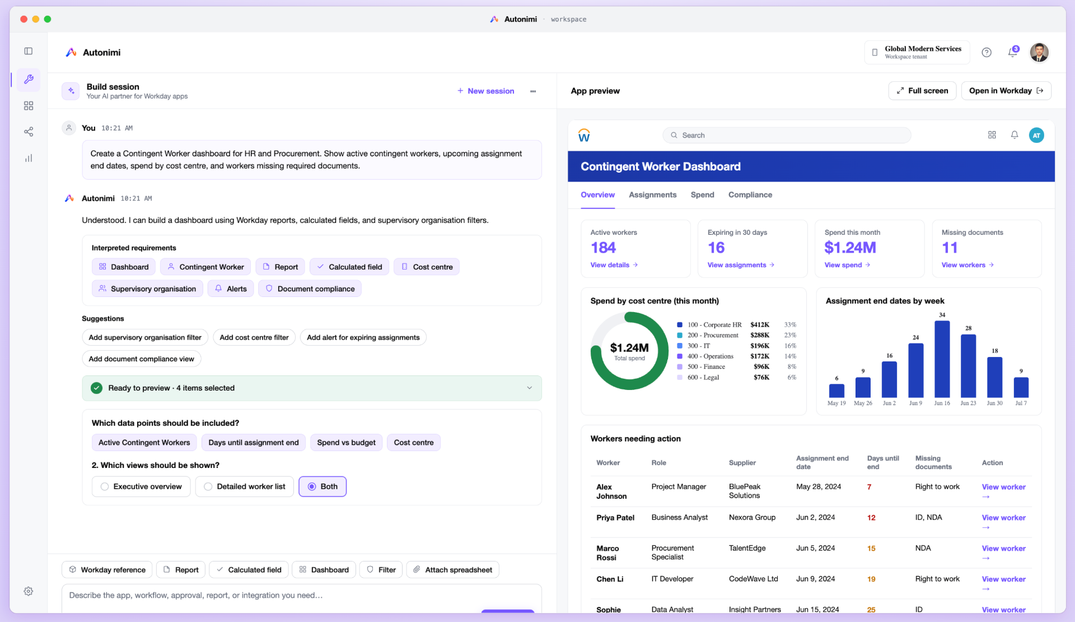This screenshot has width=1075, height=622.
Task: Insert Dashboard chip in composer toolbar
Action: coord(324,570)
